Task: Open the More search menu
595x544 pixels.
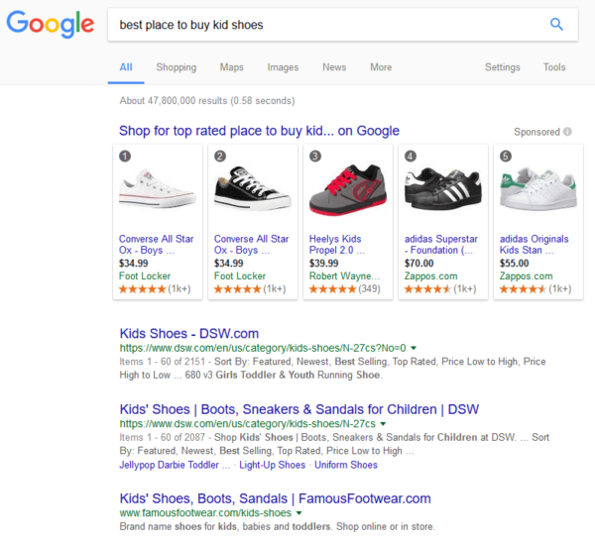Action: [x=381, y=67]
